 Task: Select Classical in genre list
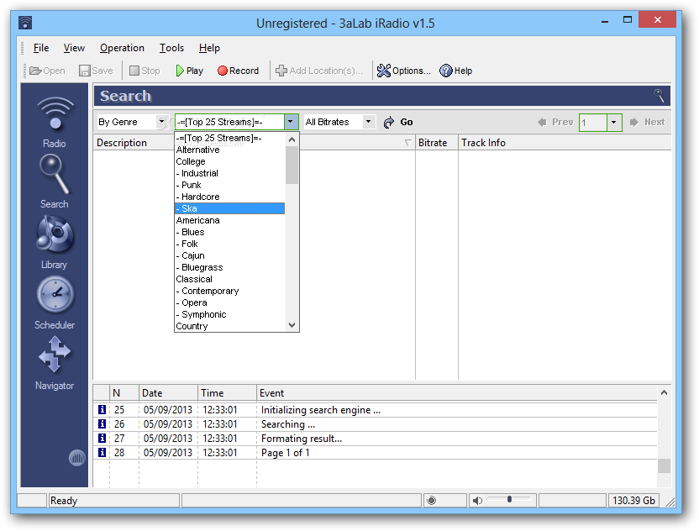(x=229, y=279)
